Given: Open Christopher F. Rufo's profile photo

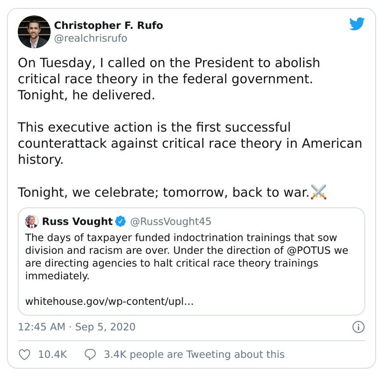Looking at the screenshot, I should pos(34,32).
